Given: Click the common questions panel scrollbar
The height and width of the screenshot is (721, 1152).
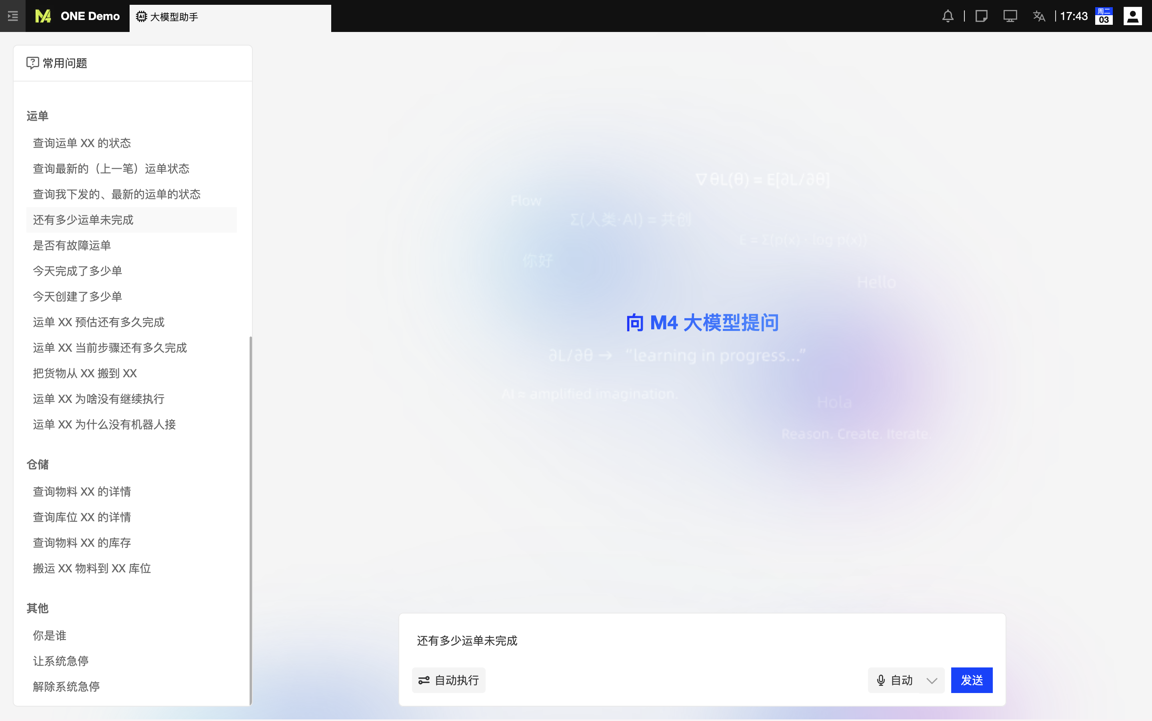Looking at the screenshot, I should click(x=250, y=520).
